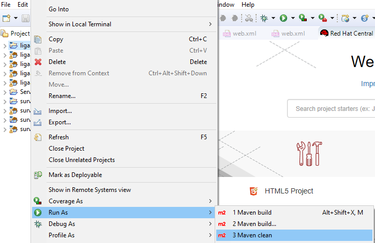
Task: Click the HTML5 shield icon
Action: 253,191
